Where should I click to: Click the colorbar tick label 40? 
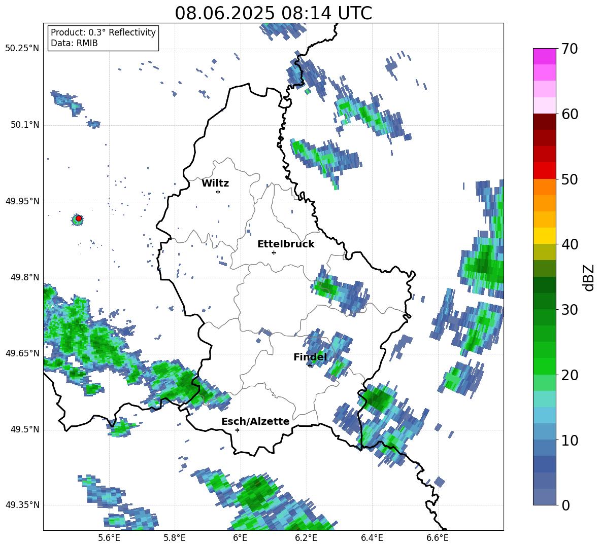[570, 244]
